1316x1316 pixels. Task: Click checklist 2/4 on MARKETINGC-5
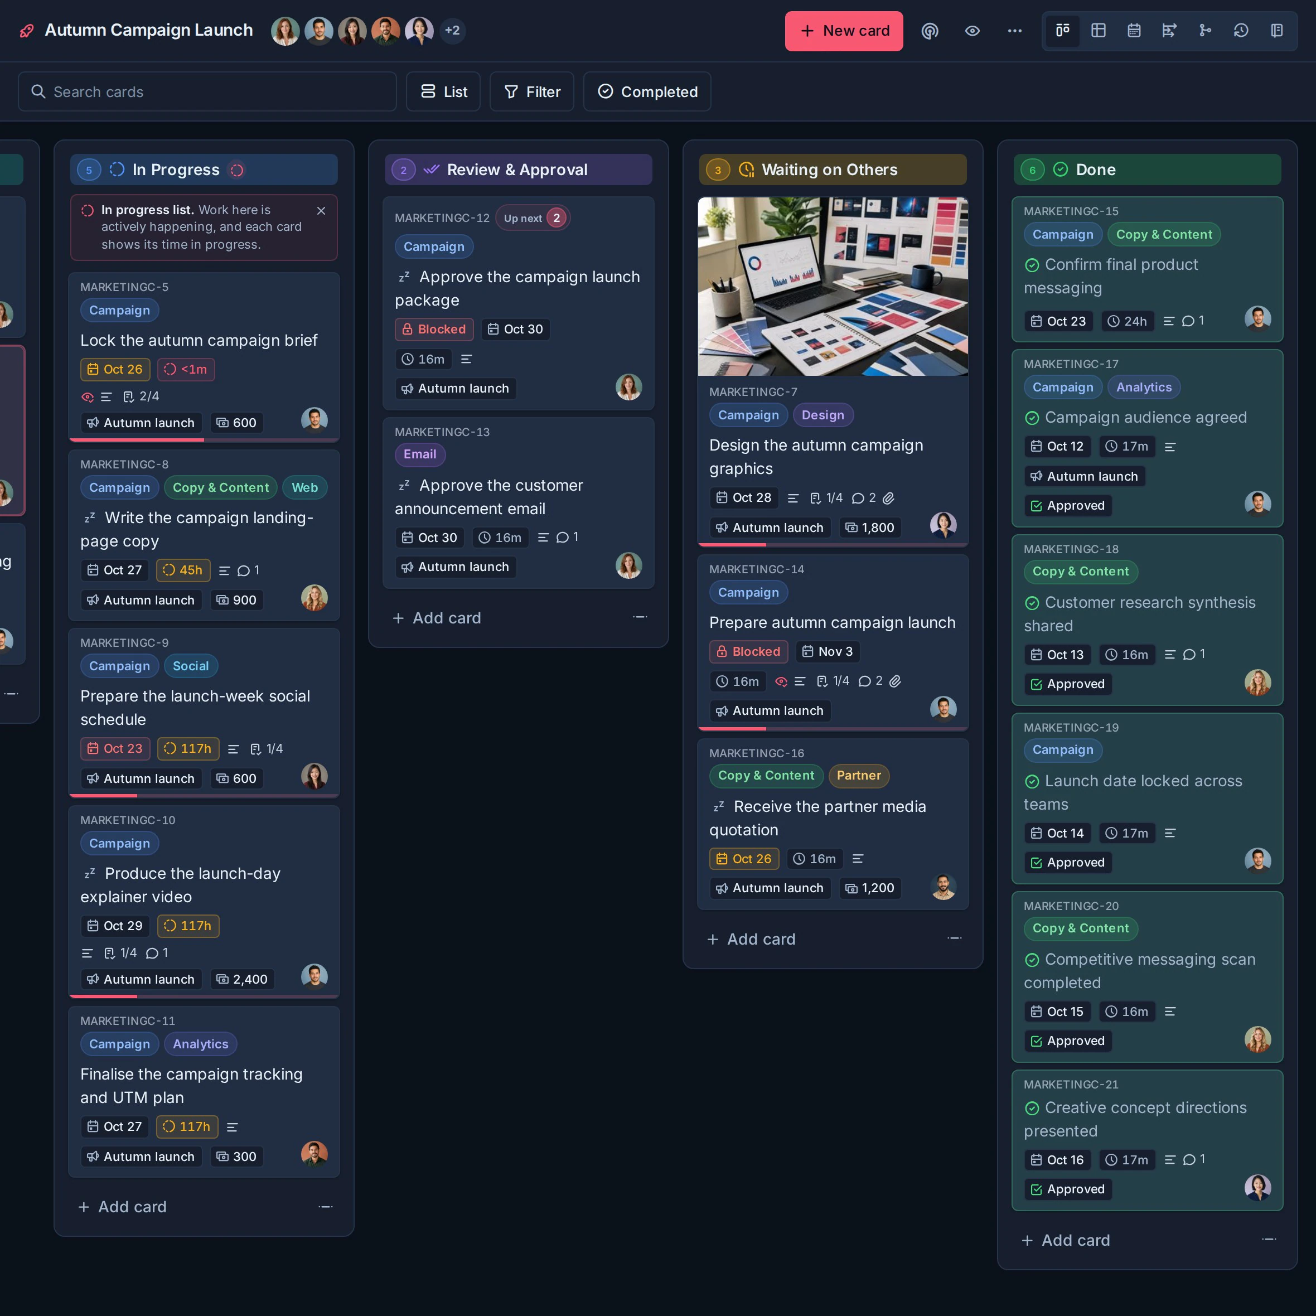(141, 396)
